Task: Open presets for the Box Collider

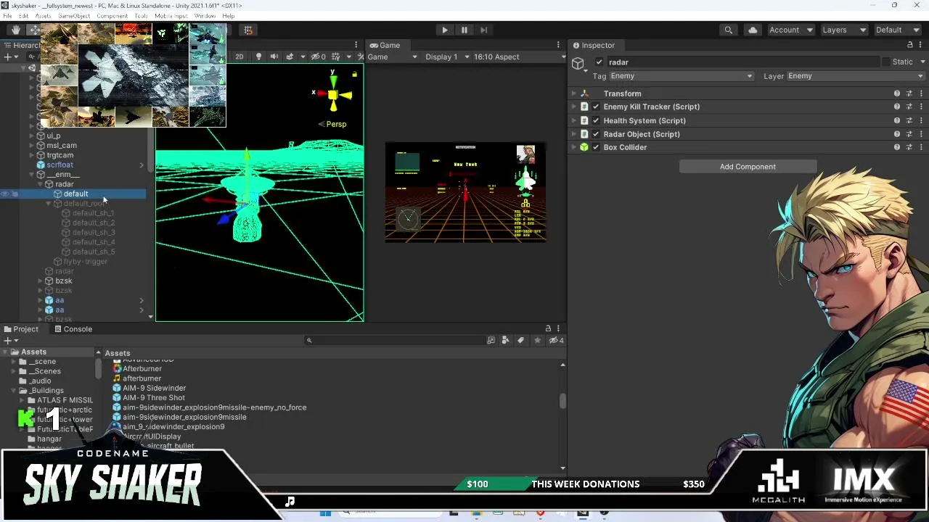Action: point(909,147)
